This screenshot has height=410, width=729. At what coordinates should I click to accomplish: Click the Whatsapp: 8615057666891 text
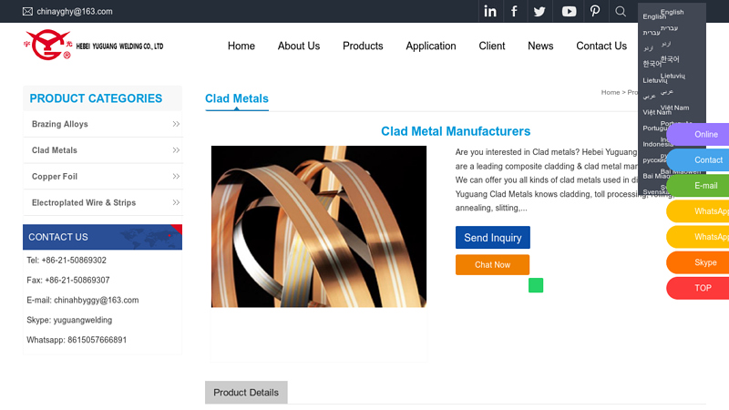tap(77, 340)
